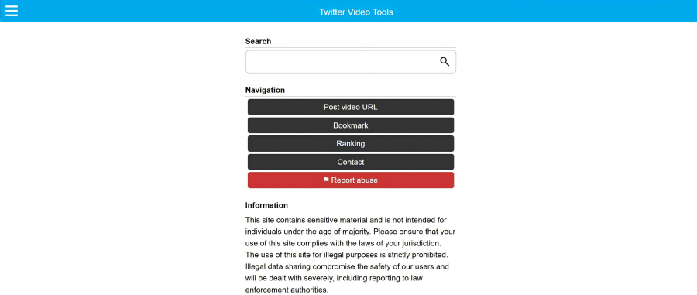This screenshot has width=697, height=295.
Task: Click the Navigation section heading
Action: (x=265, y=90)
